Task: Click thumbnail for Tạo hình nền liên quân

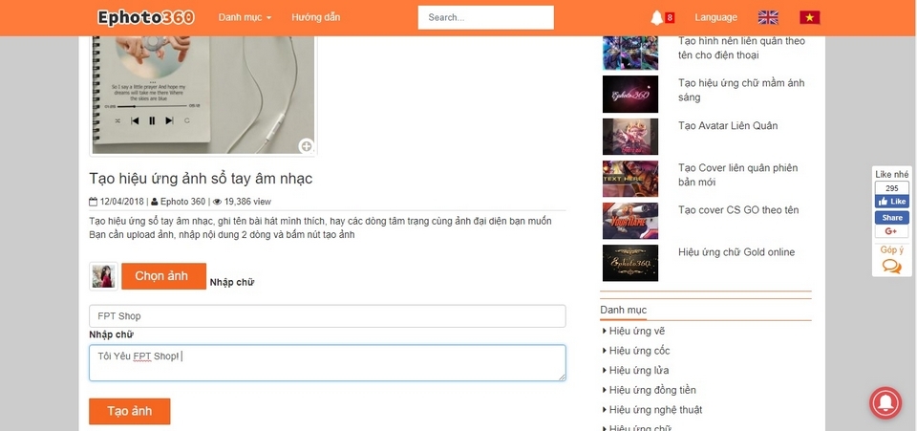Action: pyautogui.click(x=629, y=53)
